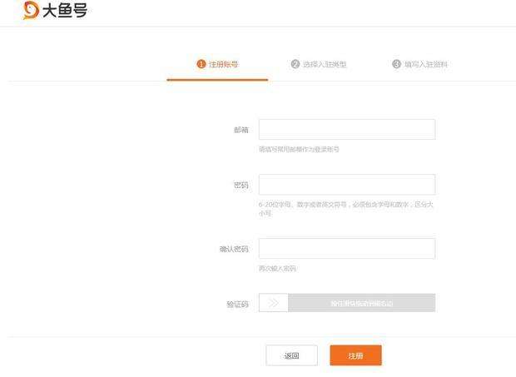Focus the 确认密码 input field

point(346,248)
